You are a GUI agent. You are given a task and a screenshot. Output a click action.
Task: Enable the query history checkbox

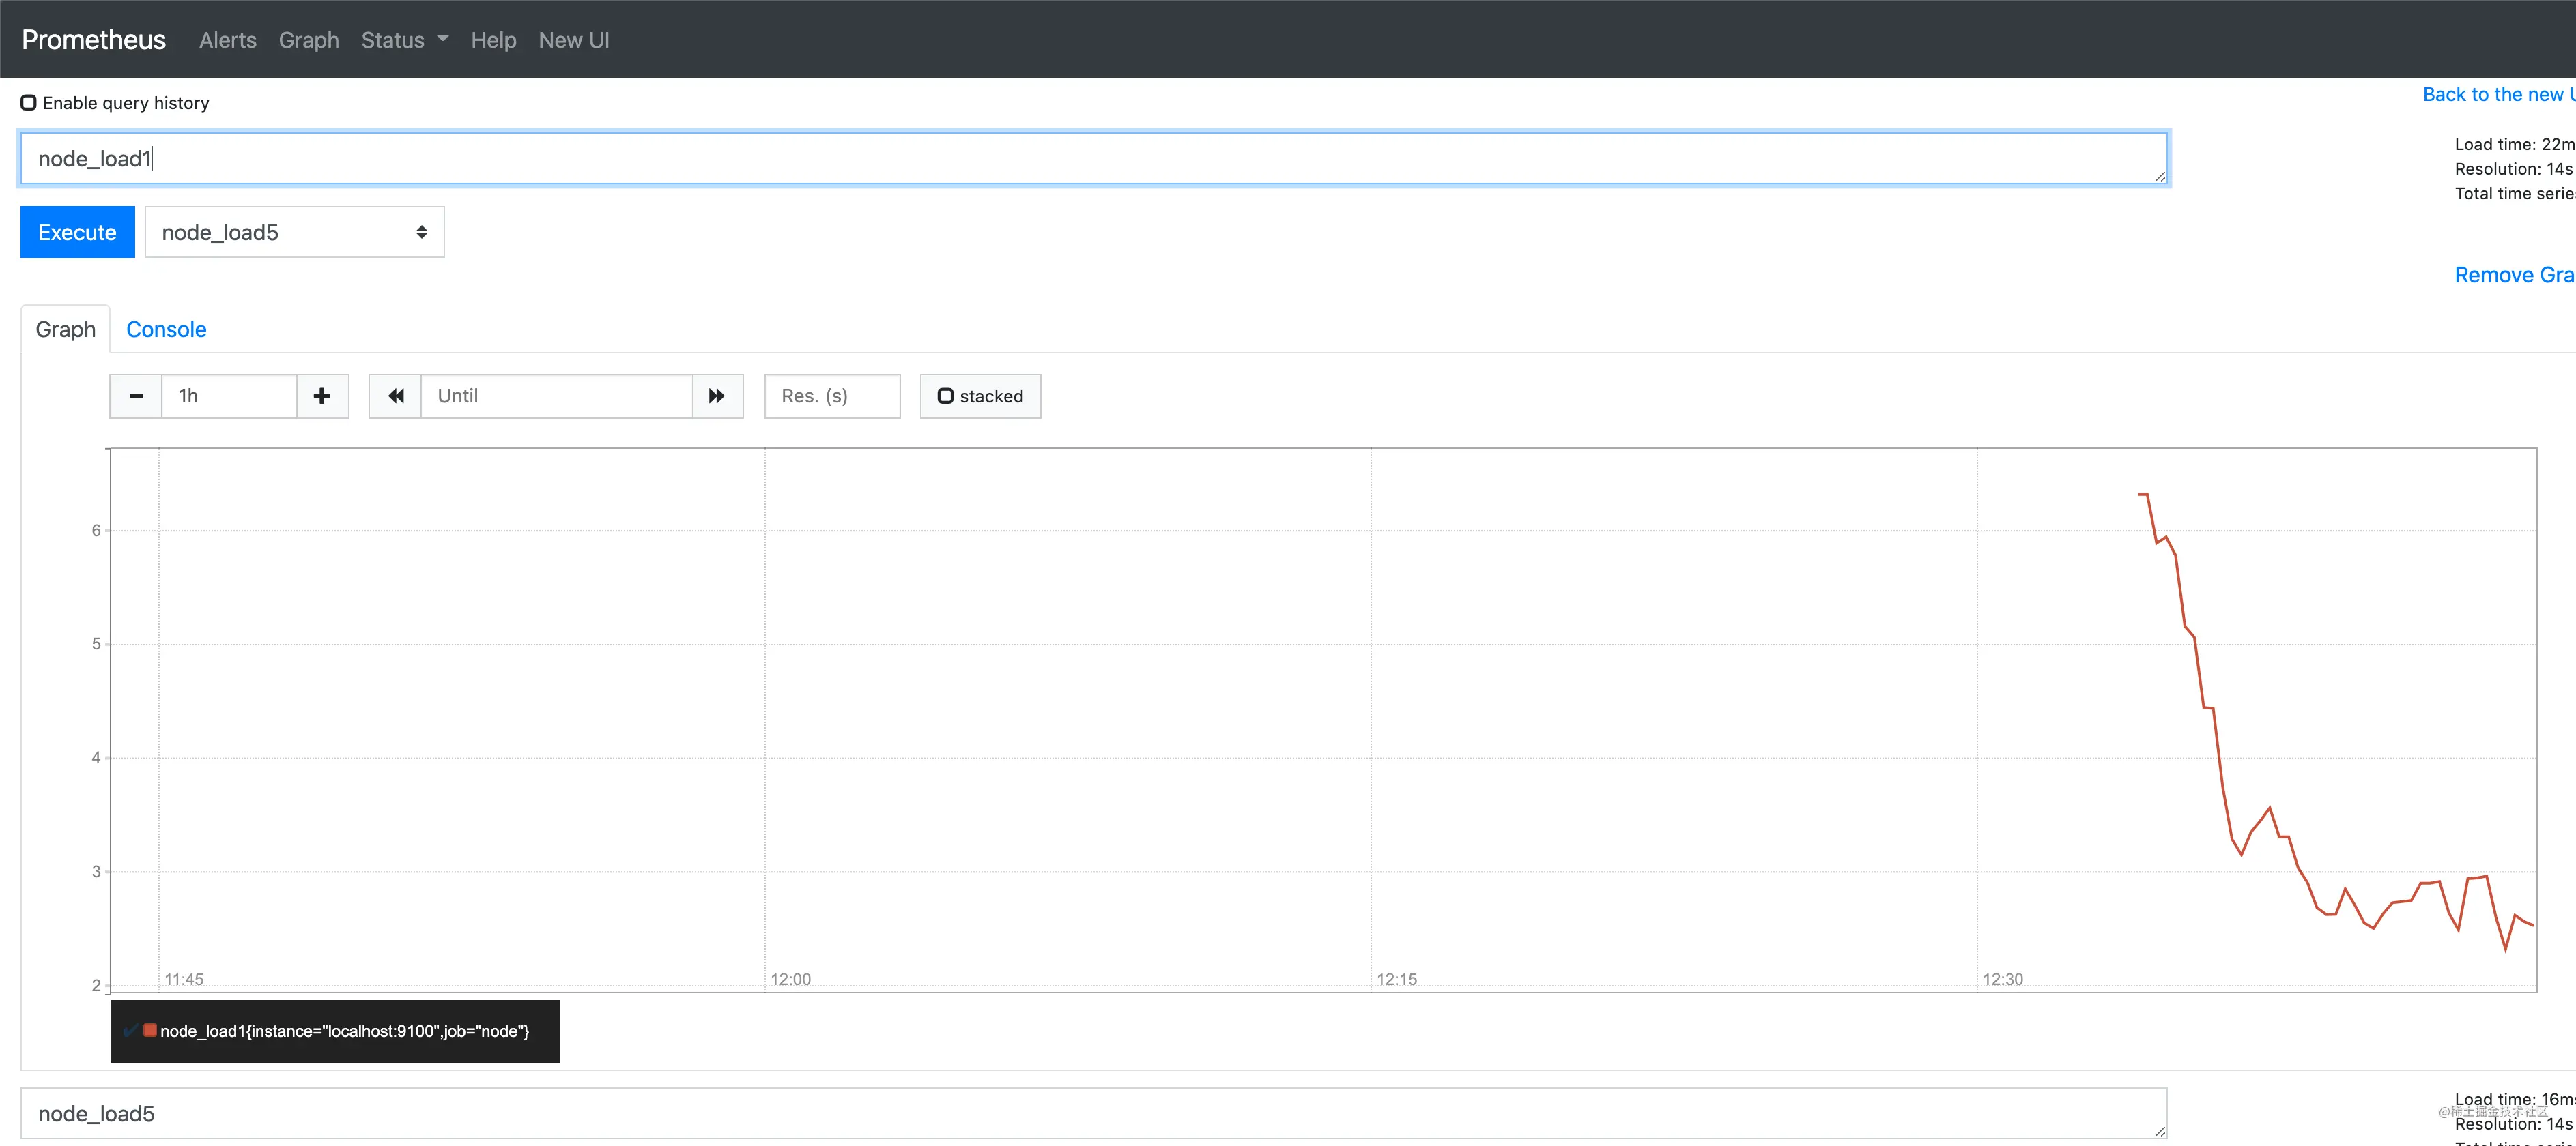(29, 103)
